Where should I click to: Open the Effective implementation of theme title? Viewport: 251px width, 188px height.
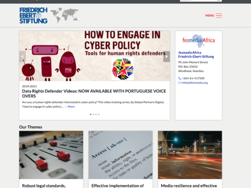pyautogui.click(x=118, y=186)
